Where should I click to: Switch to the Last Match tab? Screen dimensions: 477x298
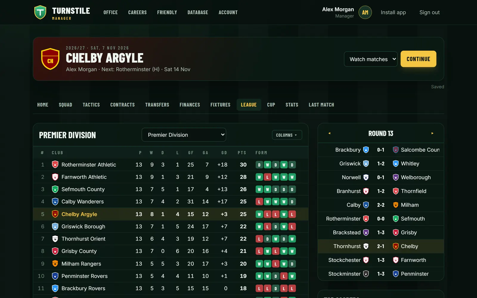pyautogui.click(x=321, y=105)
